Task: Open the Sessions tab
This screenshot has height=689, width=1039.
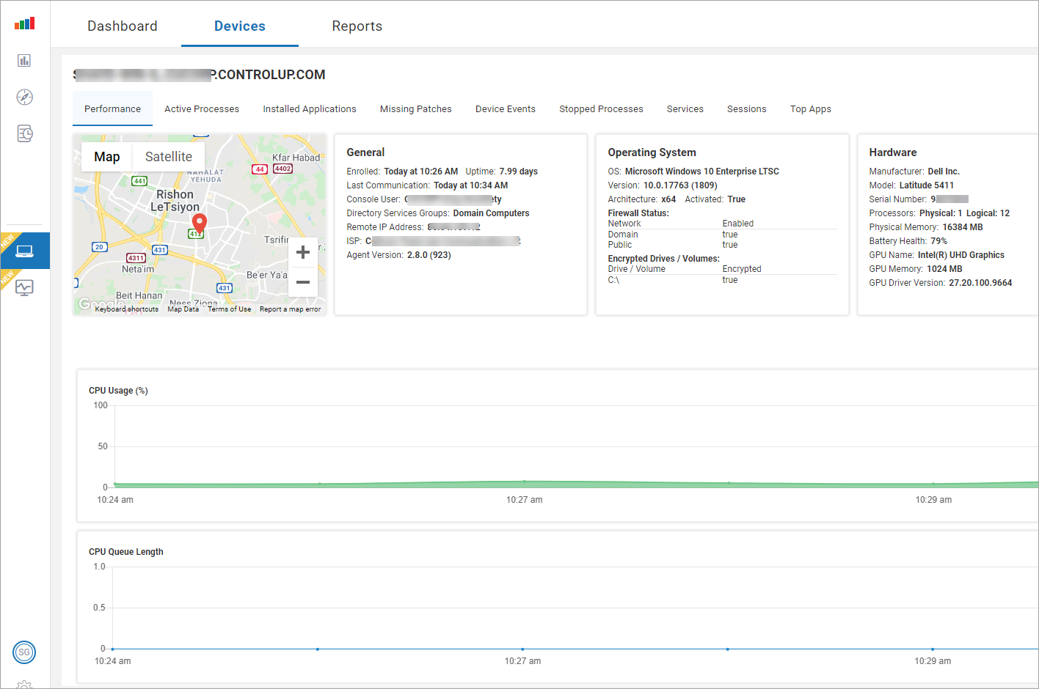Action: 747,108
